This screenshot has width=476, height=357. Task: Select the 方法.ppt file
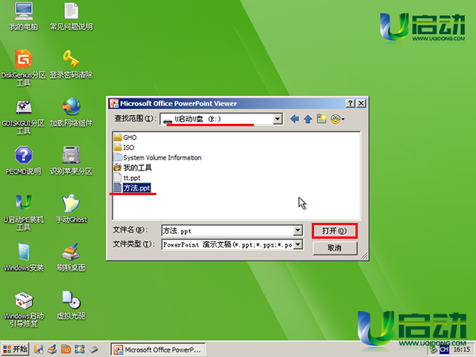pyautogui.click(x=132, y=188)
